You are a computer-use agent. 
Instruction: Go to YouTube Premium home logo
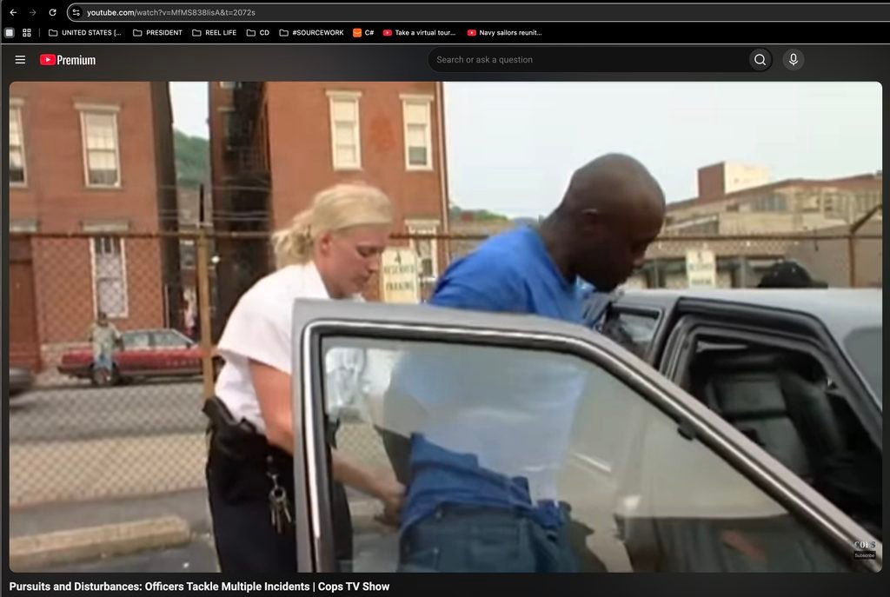point(68,60)
